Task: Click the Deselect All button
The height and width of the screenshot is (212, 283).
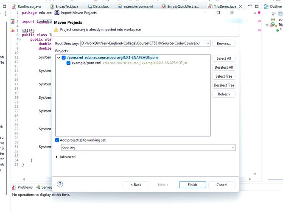Action: [x=224, y=67]
